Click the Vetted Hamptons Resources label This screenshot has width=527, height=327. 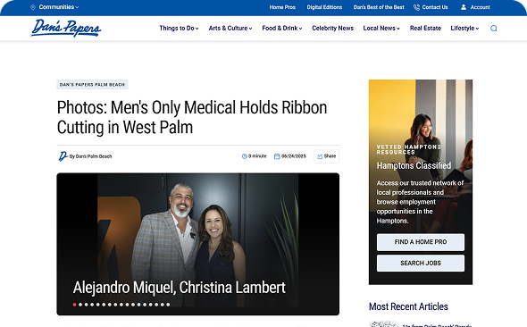(409, 149)
